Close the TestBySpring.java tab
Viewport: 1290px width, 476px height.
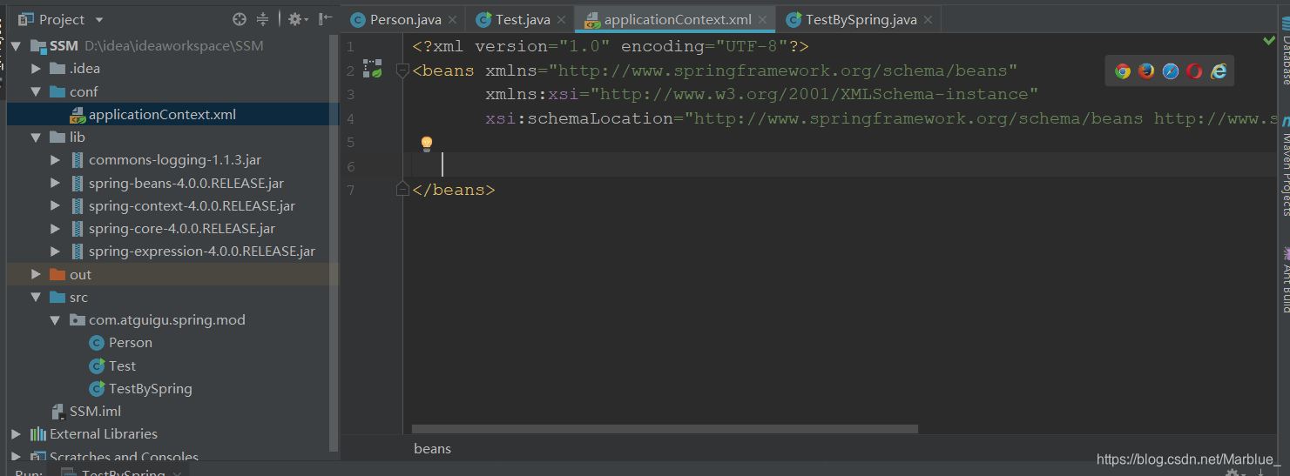[x=928, y=20]
